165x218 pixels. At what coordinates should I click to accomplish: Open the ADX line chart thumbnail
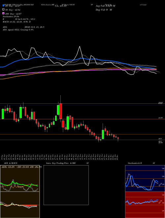click(x=20, y=178)
